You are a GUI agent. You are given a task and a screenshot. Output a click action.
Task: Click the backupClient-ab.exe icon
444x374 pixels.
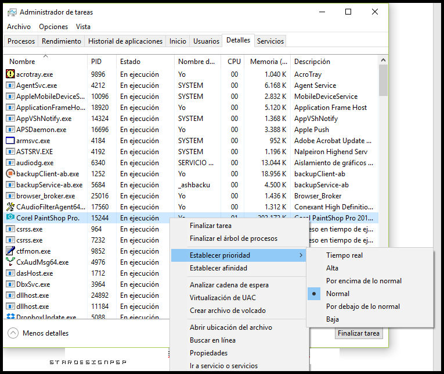[x=10, y=173]
